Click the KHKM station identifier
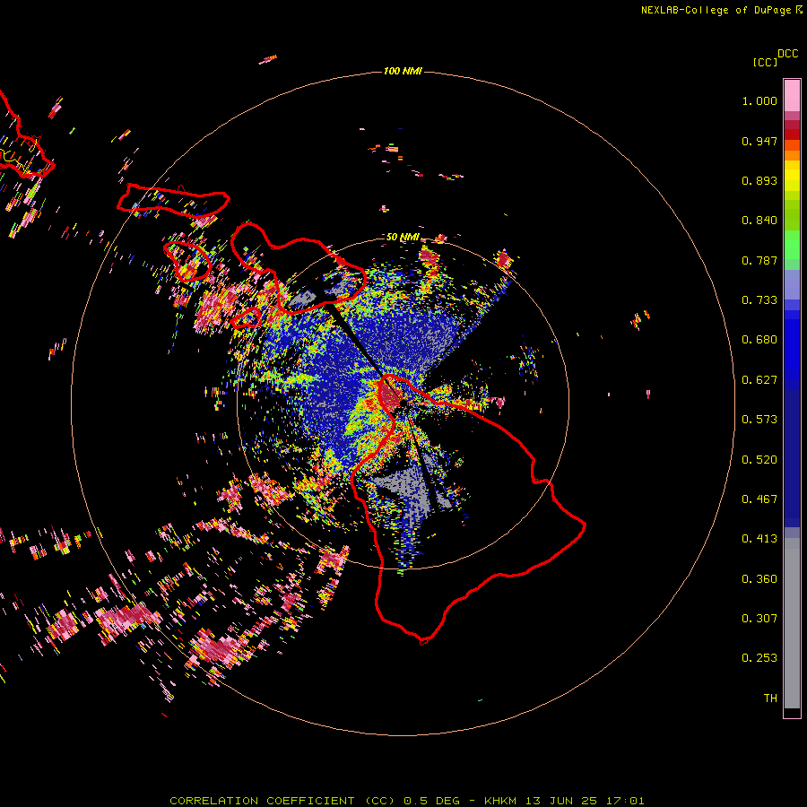 [x=500, y=801]
